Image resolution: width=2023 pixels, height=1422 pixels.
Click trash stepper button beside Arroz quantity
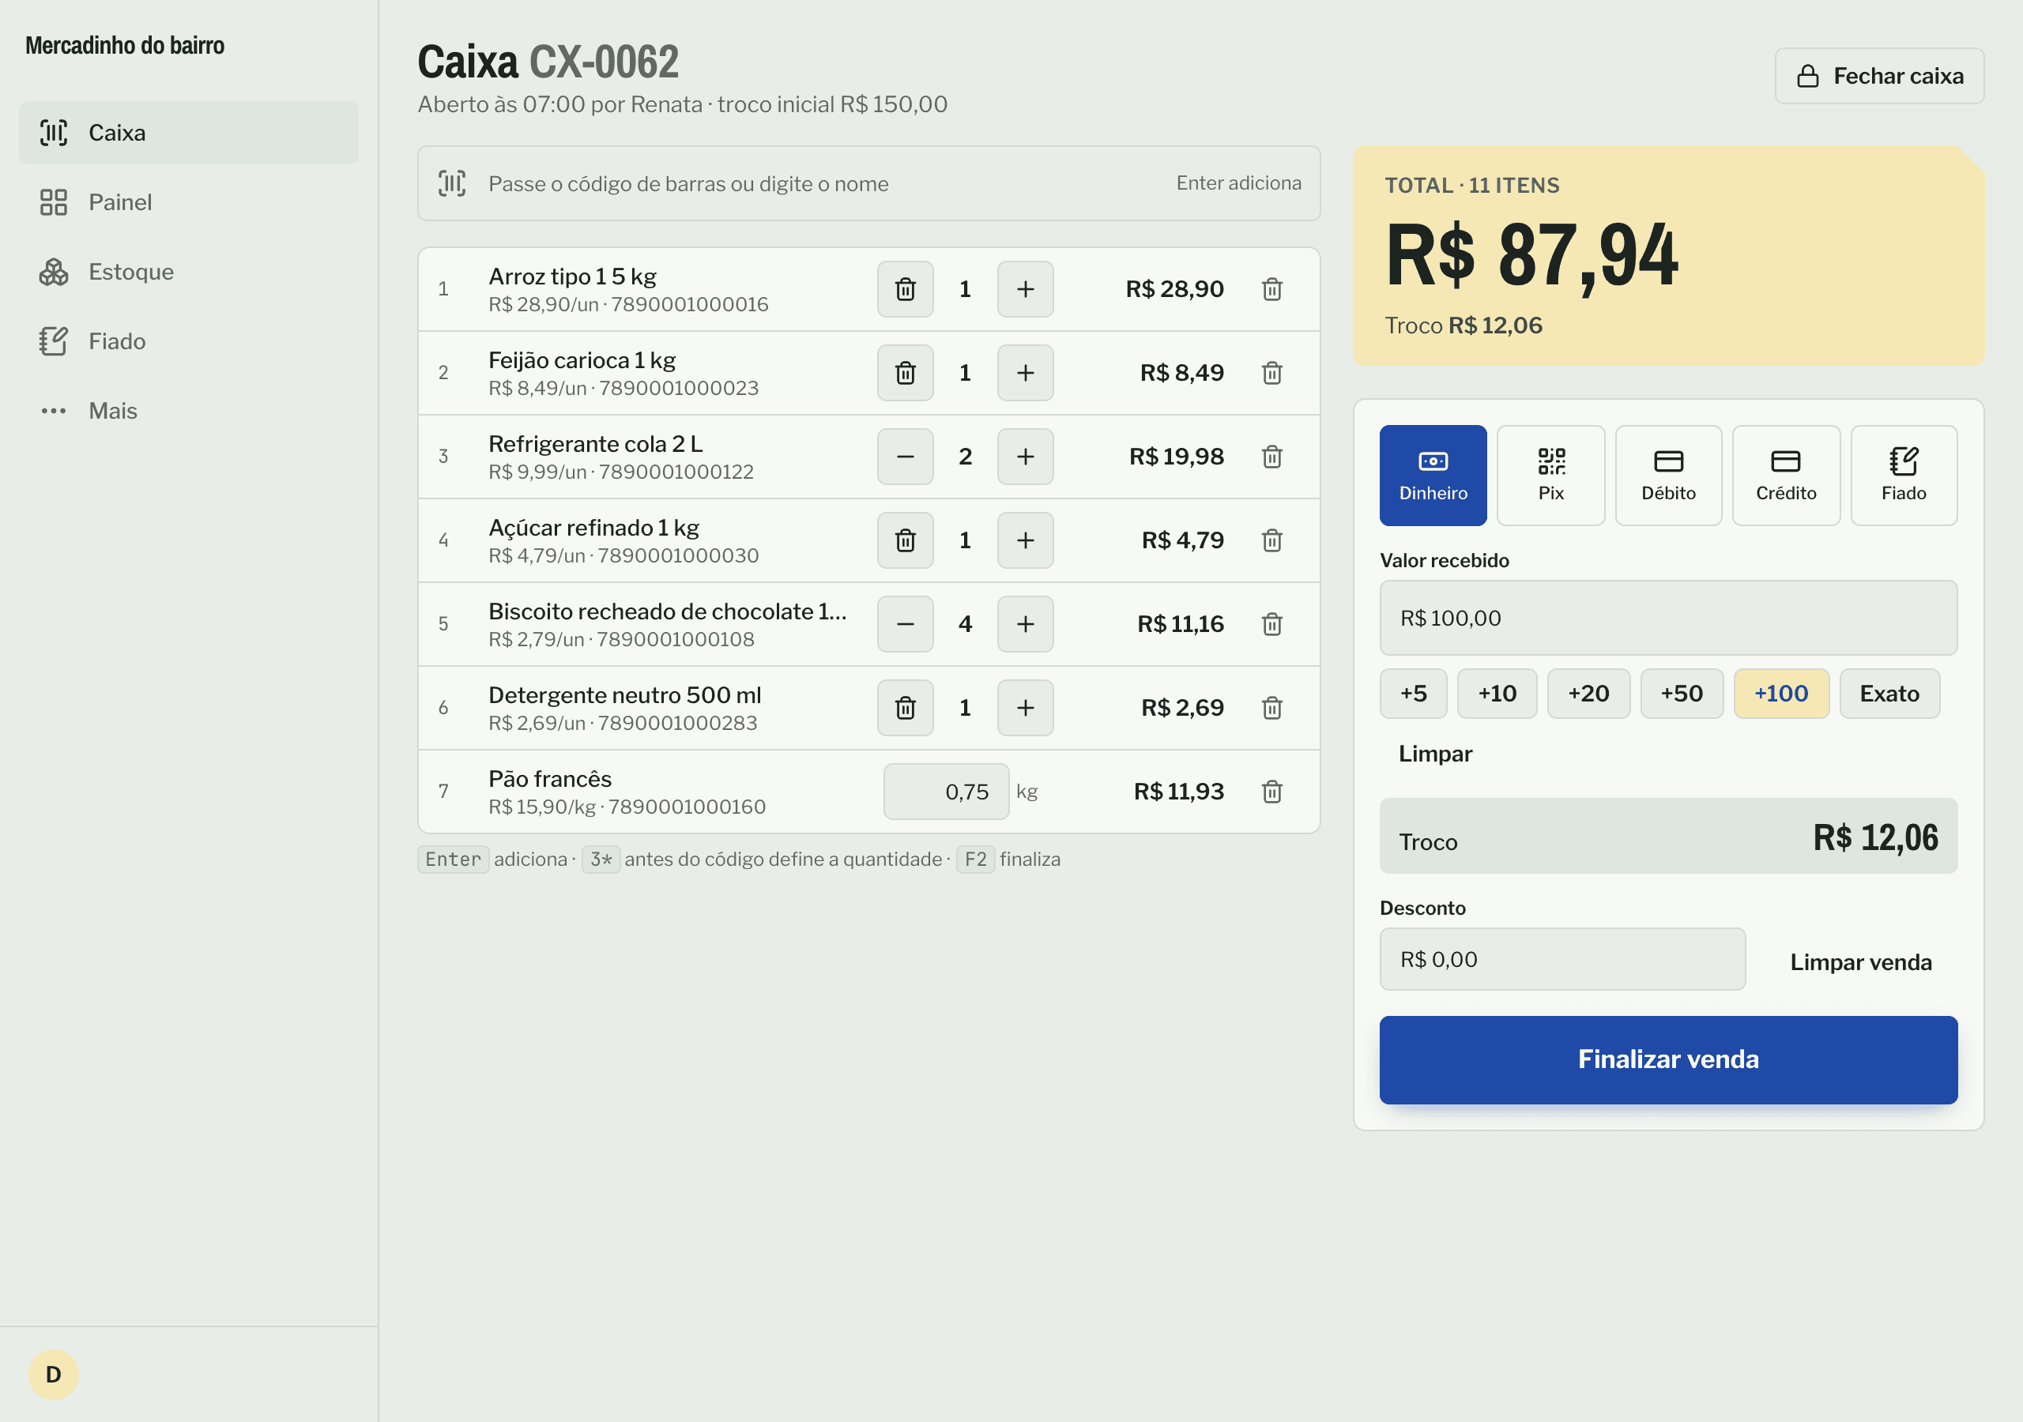[905, 289]
